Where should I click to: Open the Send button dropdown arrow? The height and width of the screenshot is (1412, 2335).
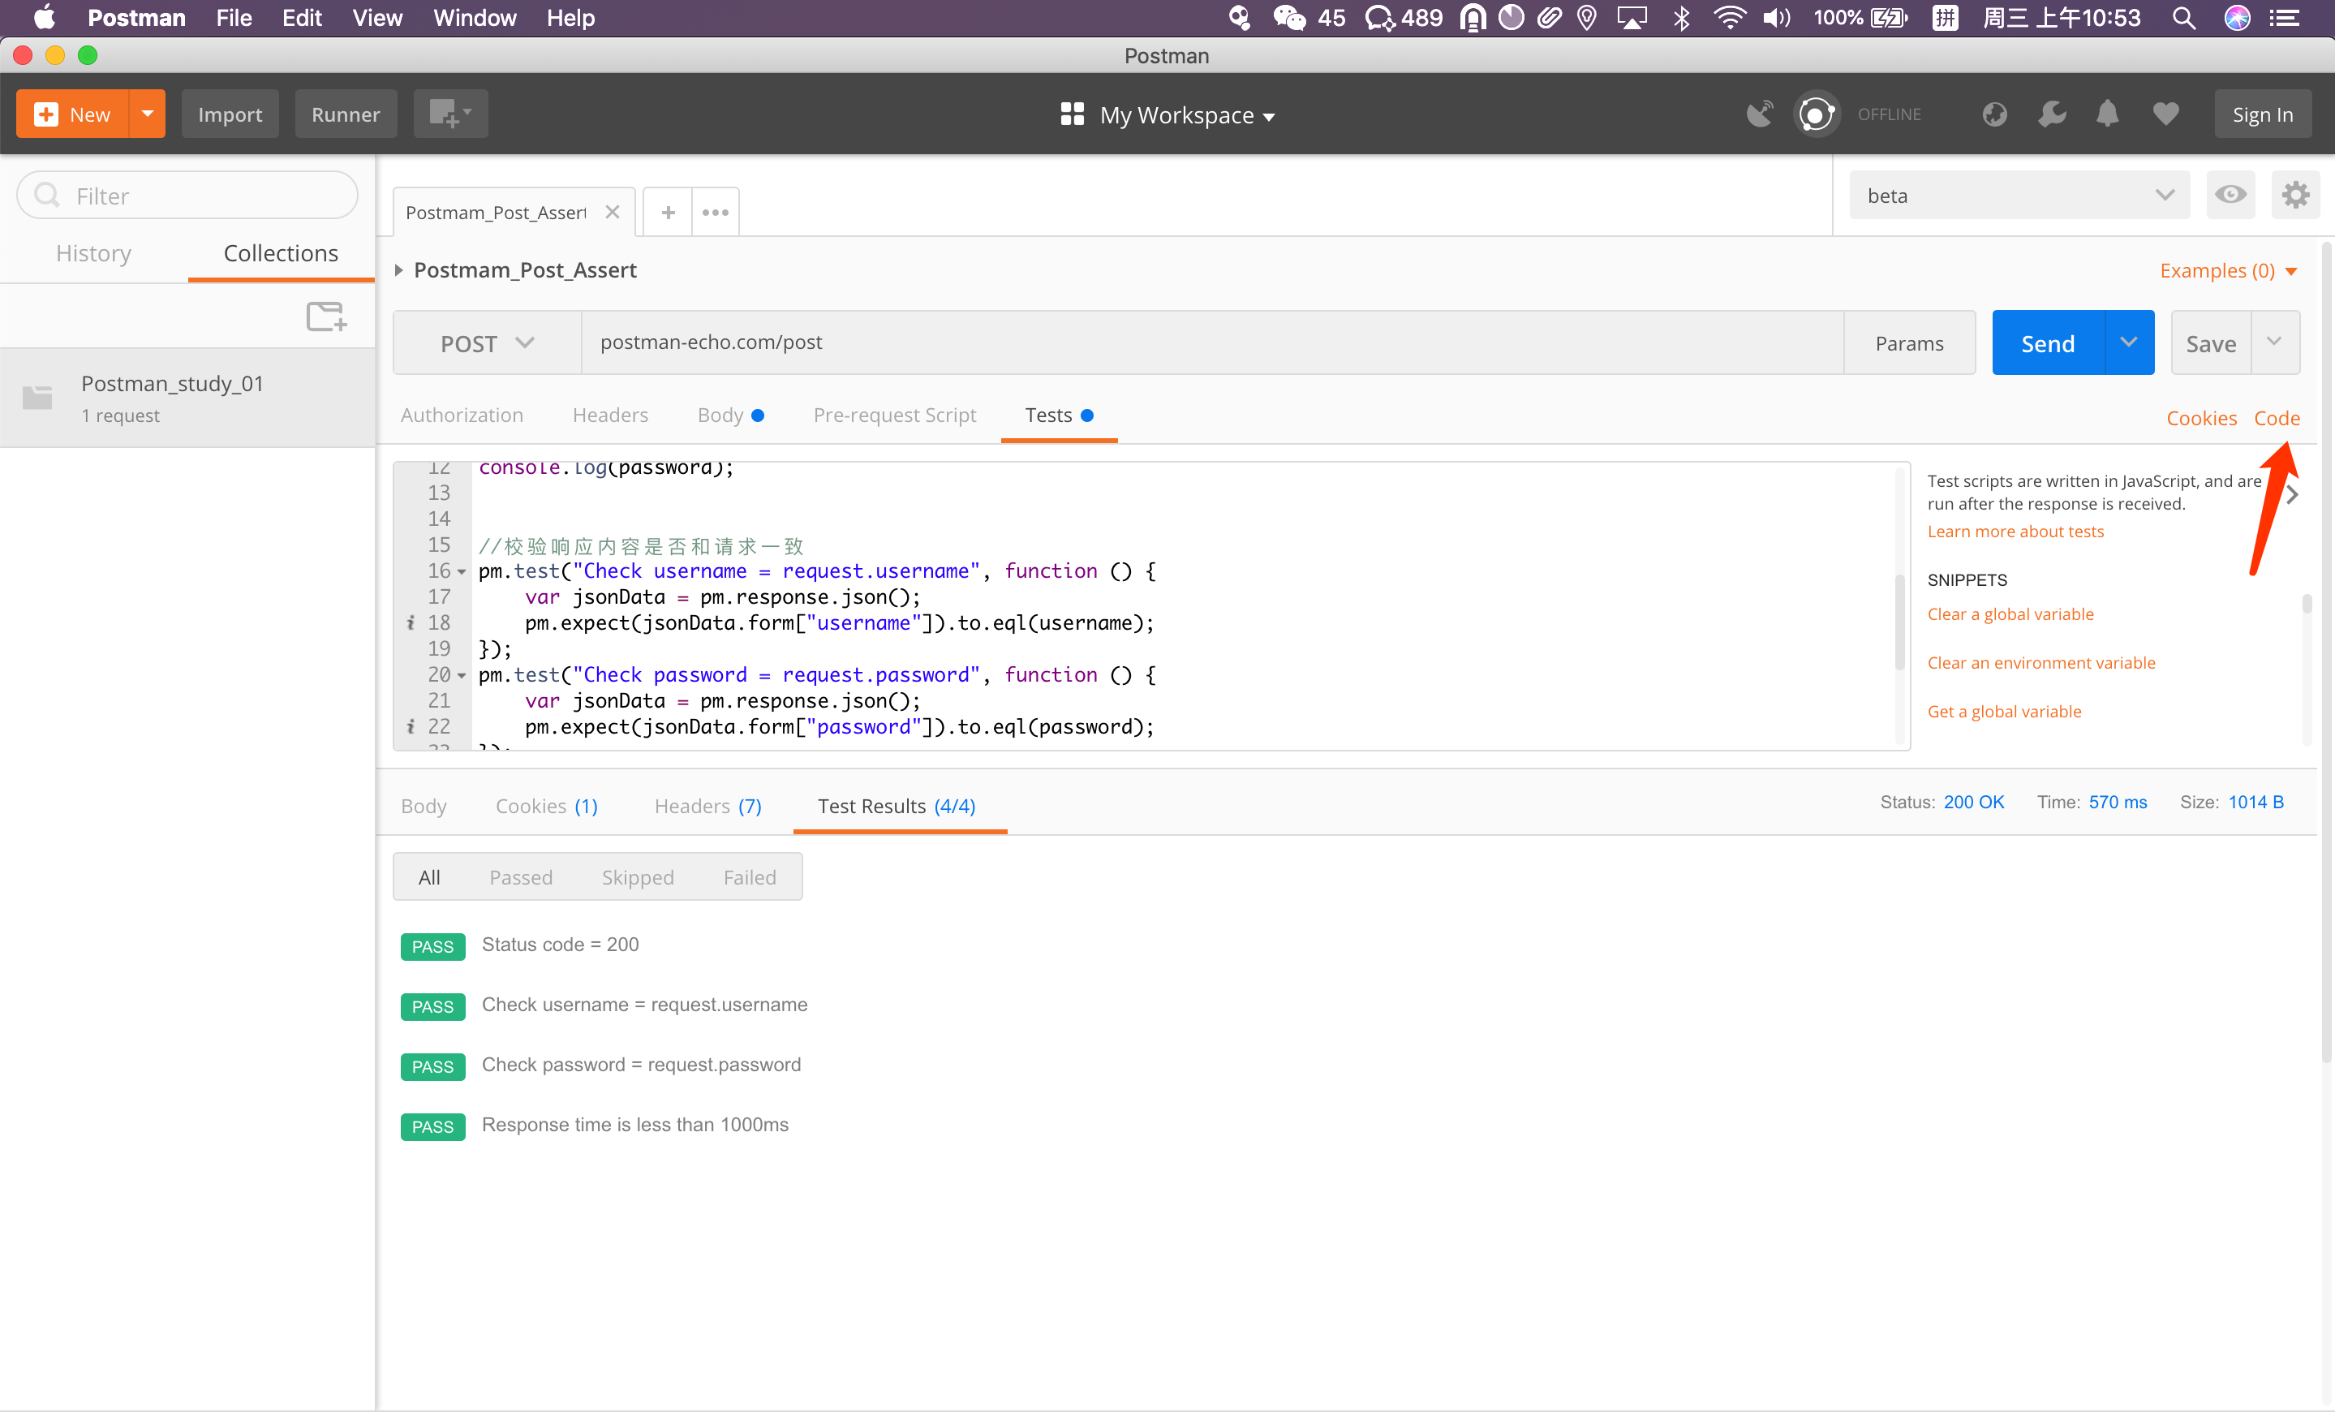[2128, 342]
